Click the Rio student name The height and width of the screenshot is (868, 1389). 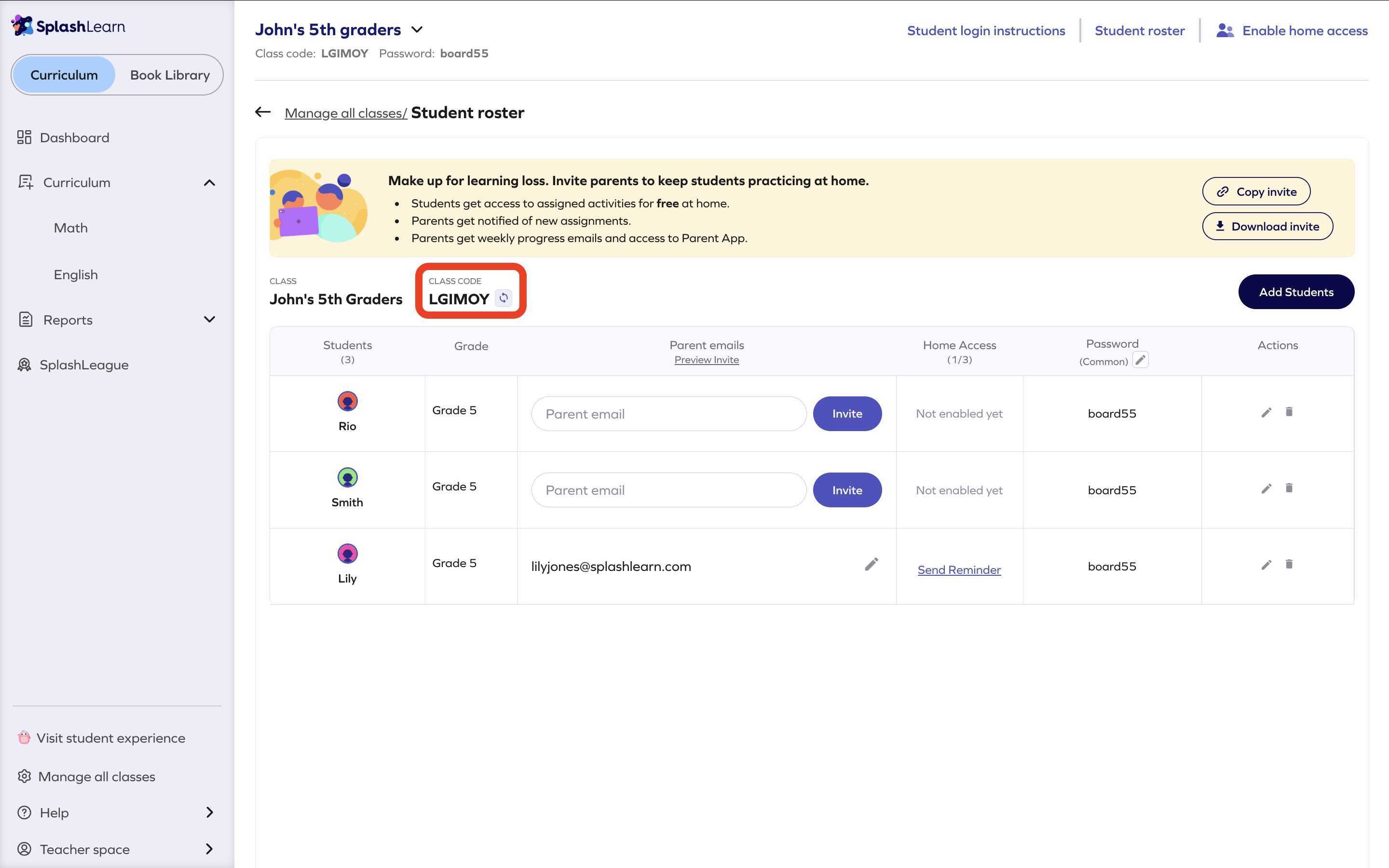347,426
